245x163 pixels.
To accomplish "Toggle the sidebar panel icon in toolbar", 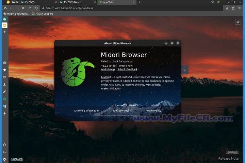I will [x=24, y=8].
